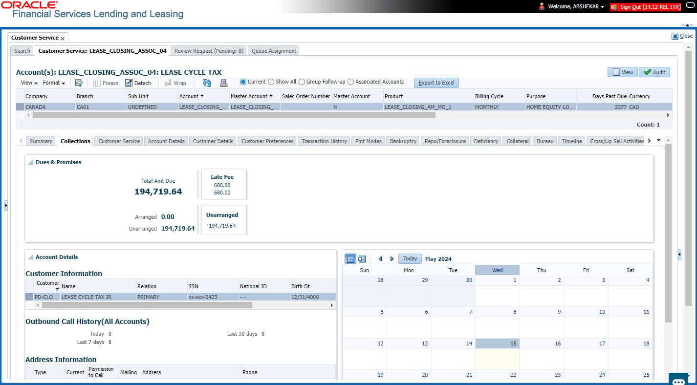Screen dimensions: 697x385
Task: Open the Collateral sub-tab
Action: [518, 141]
